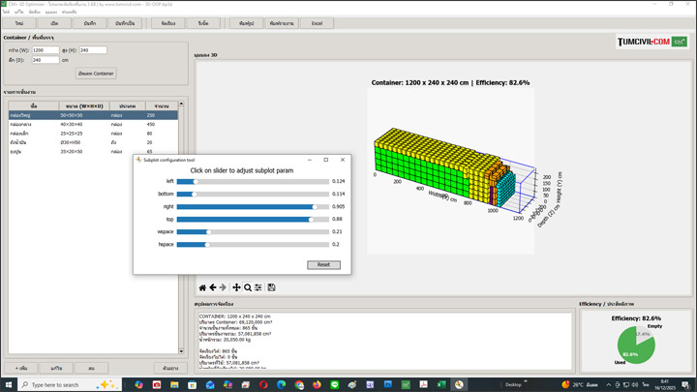This screenshot has width=697, height=392.
Task: Open the first menu in the menu bar
Action: tap(6, 12)
